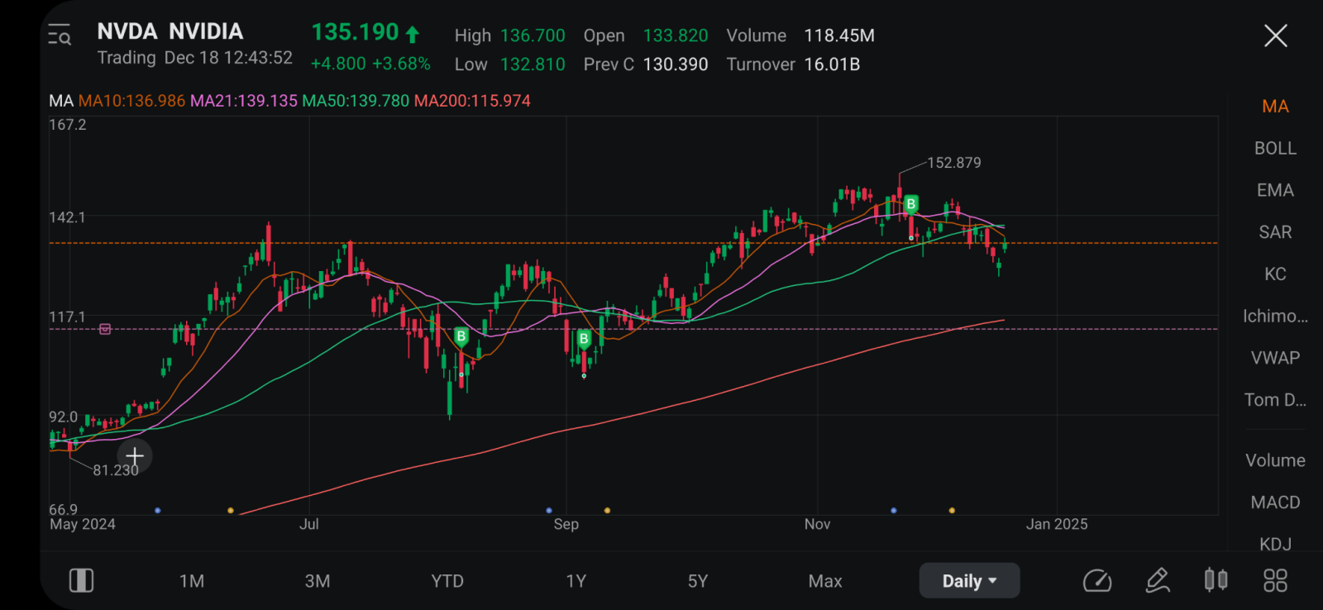The height and width of the screenshot is (610, 1323).
Task: Enable the VWAP indicator
Action: pyautogui.click(x=1275, y=358)
